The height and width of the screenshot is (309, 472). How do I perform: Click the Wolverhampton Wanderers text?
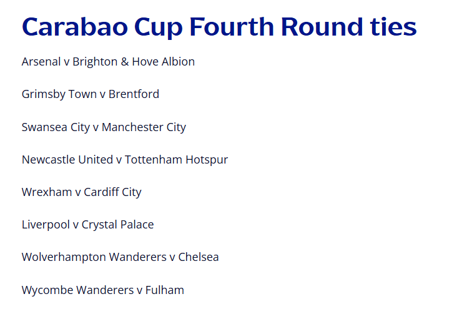[94, 257]
